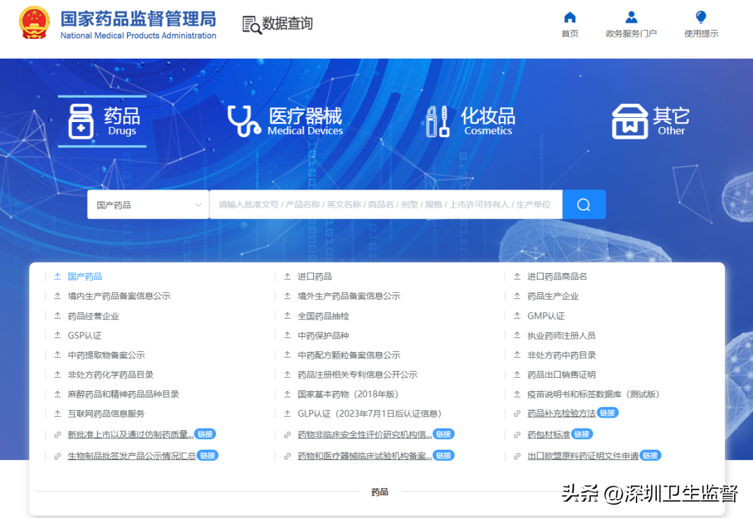Viewport: 753px width, 518px height.
Task: Open the 首页 home icon
Action: tap(570, 18)
